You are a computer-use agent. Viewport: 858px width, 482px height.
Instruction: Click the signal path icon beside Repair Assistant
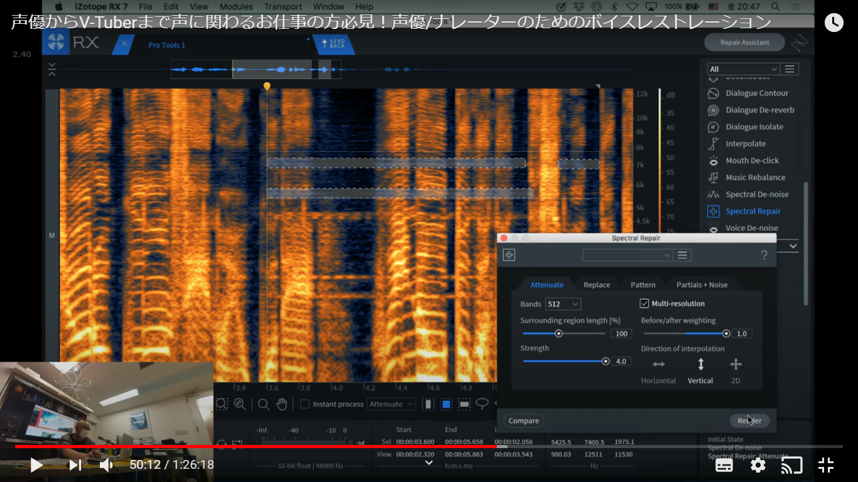click(799, 43)
